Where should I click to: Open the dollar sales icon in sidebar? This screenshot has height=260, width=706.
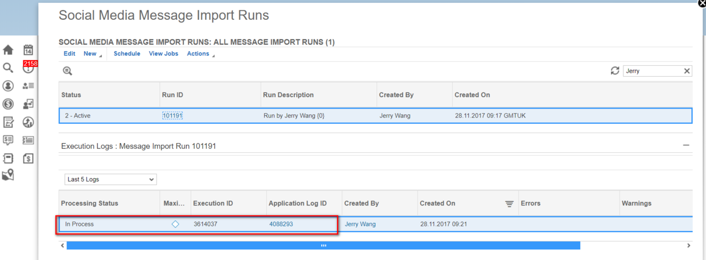[8, 104]
